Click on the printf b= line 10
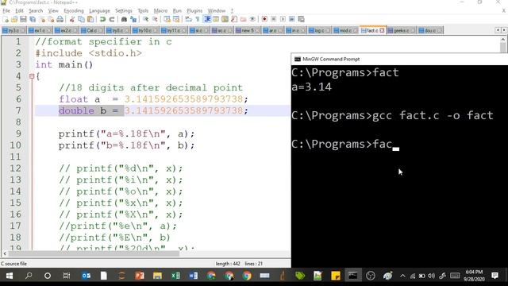This screenshot has height=286, width=508. [127, 145]
